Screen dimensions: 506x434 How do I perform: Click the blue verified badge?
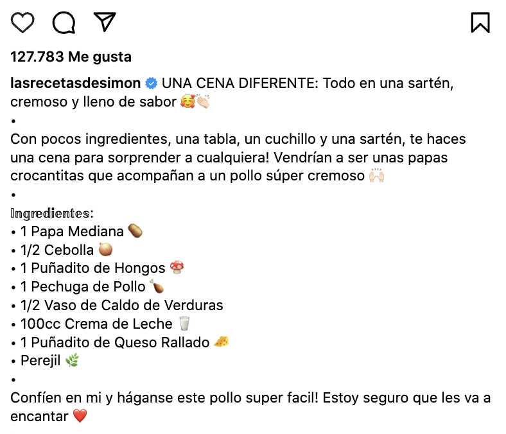click(x=151, y=83)
